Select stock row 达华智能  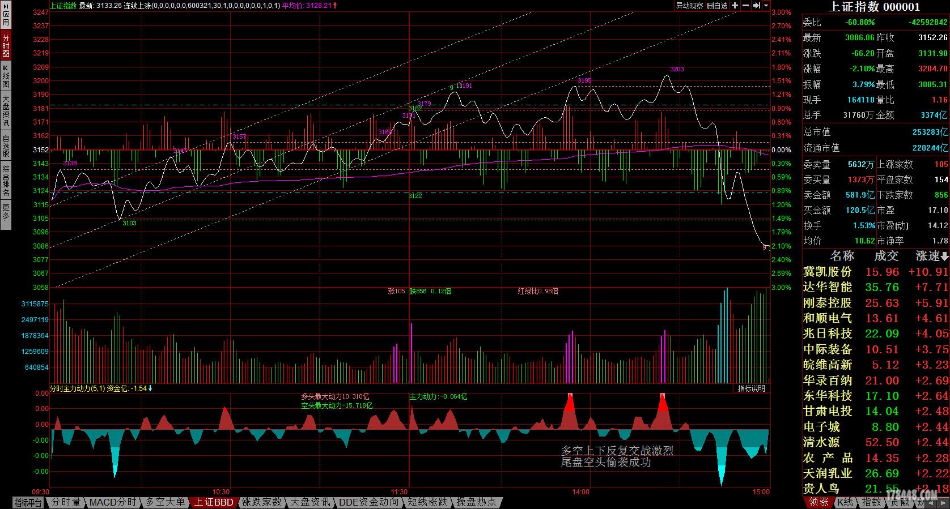(x=876, y=287)
